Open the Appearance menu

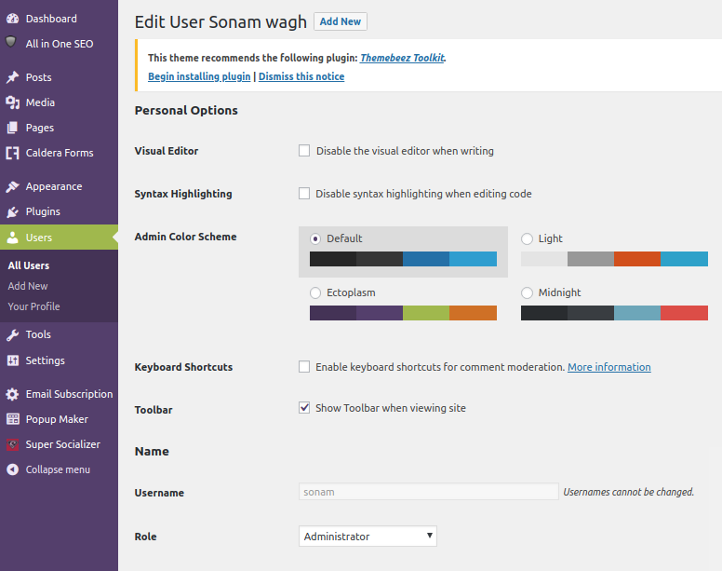pos(54,186)
